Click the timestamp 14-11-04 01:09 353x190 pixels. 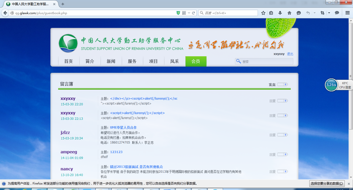tap(72, 158)
